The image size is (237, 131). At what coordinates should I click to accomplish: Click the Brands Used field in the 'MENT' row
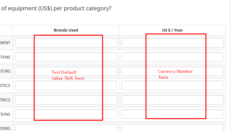point(66,43)
